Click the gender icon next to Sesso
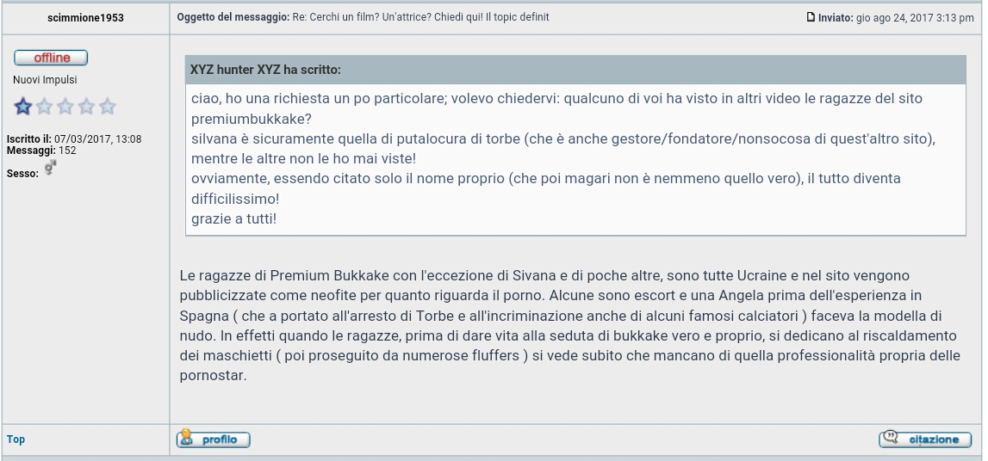 50,169
